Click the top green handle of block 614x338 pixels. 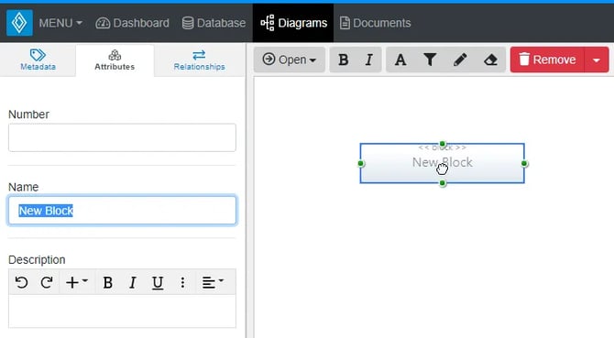click(443, 144)
